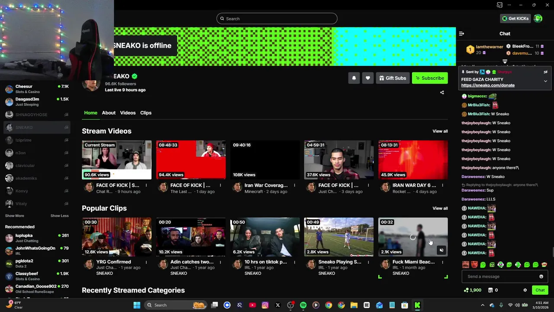554x312 pixels.
Task: Open options menu for YRG Confirmed clip
Action: tap(146, 262)
